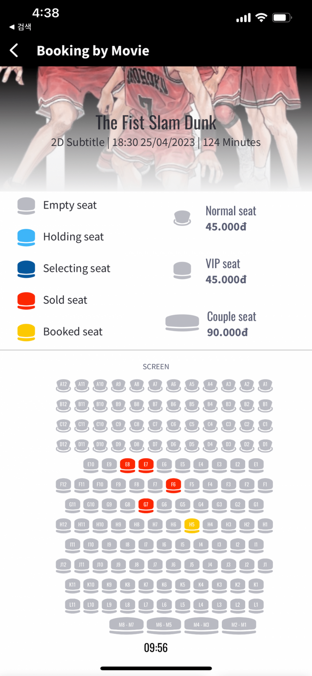
Task: Tap the sold seat E8
Action: pyautogui.click(x=127, y=465)
